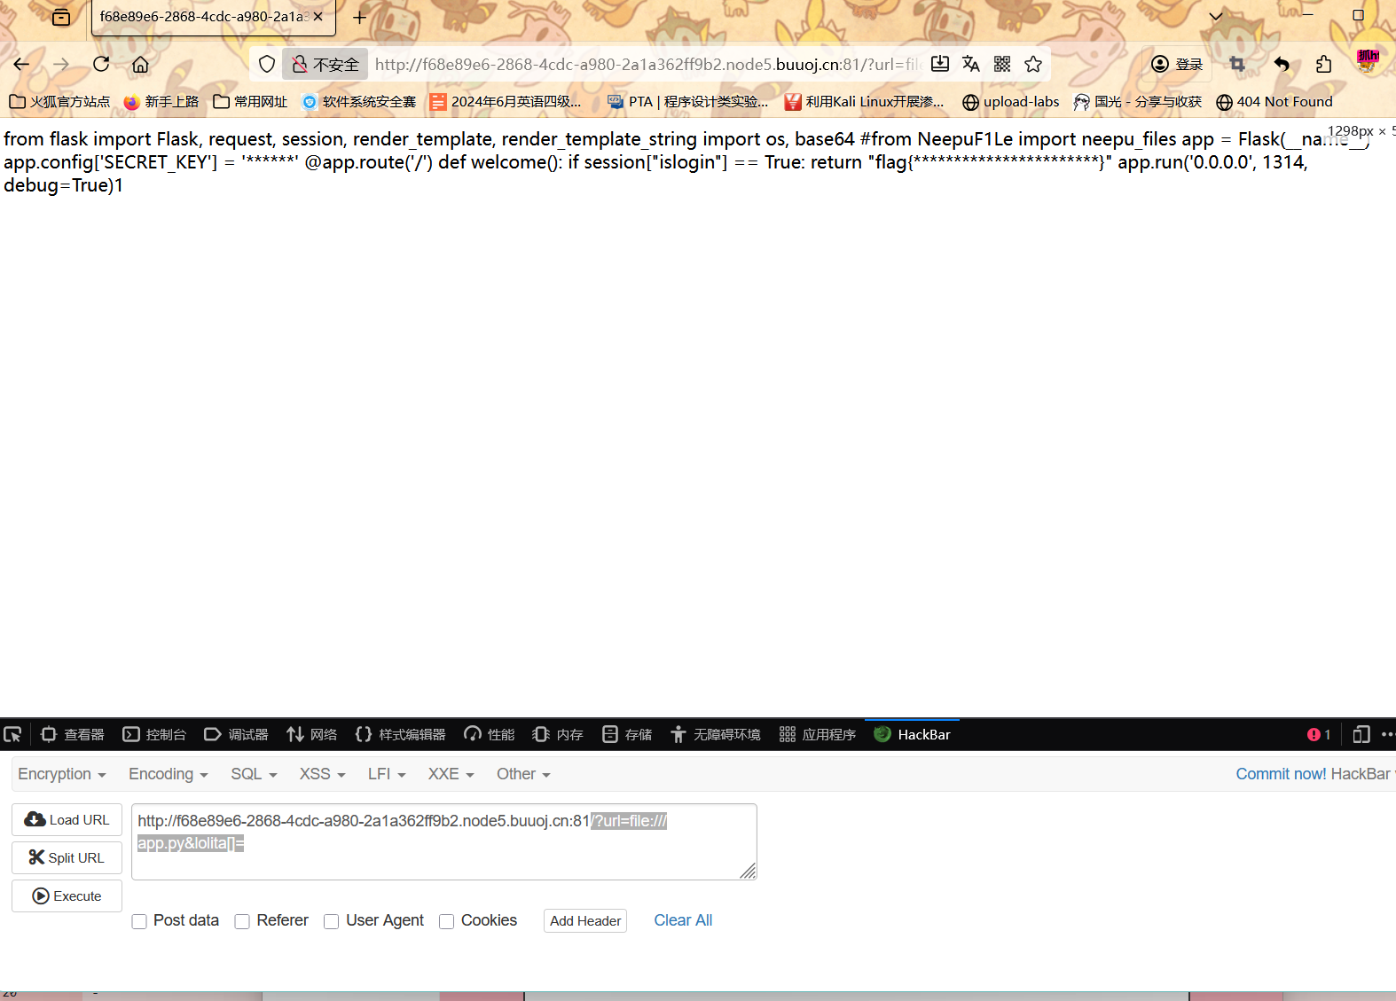Switch to the HackBar DevTools tab

(913, 734)
